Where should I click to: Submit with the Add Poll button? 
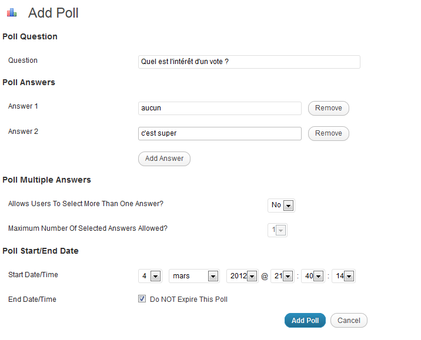[x=305, y=321]
